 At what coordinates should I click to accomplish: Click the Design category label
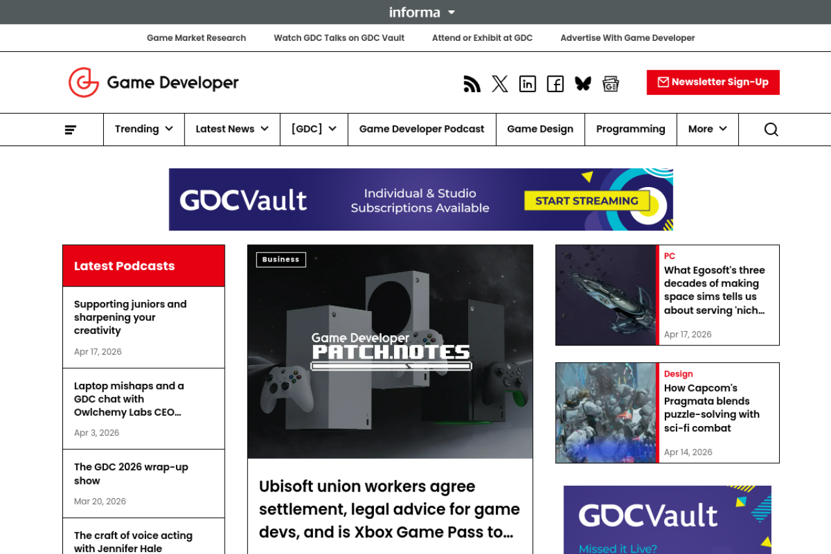pos(678,374)
